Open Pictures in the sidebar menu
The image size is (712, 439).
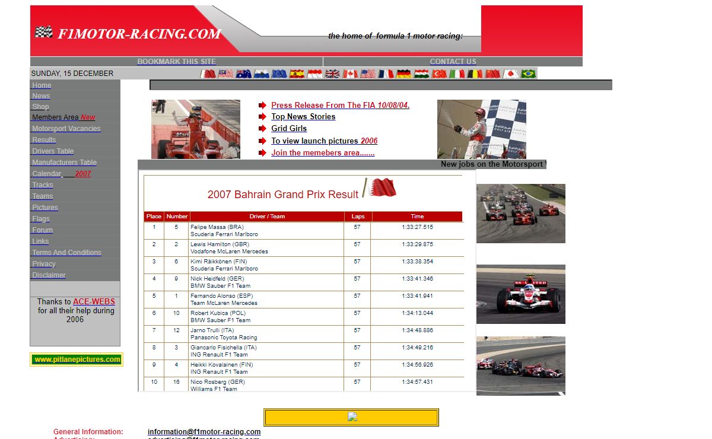tap(45, 208)
